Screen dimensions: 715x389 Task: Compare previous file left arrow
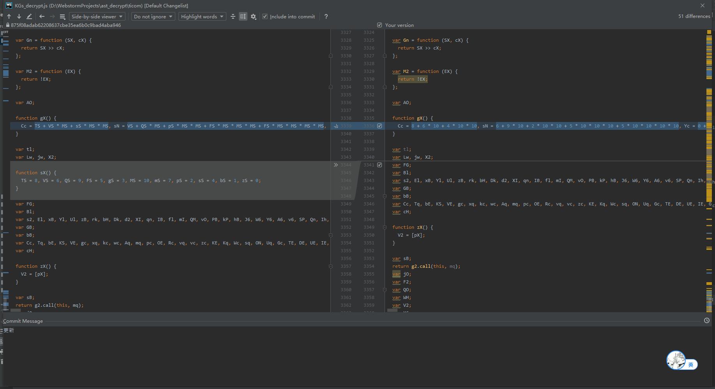pyautogui.click(x=42, y=16)
